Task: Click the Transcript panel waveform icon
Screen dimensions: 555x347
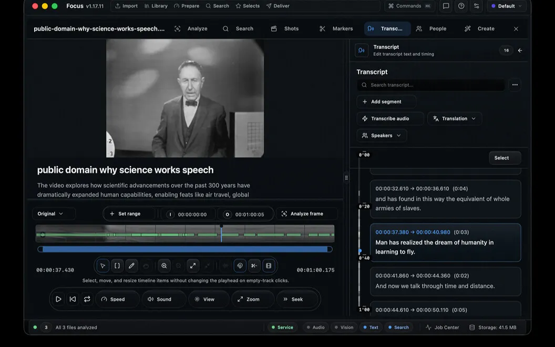Action: [362, 50]
